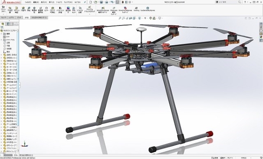Screen dimensions: 263x159
Task: Open the SOLIDWORKS Resources home pane
Action: (261, 24)
